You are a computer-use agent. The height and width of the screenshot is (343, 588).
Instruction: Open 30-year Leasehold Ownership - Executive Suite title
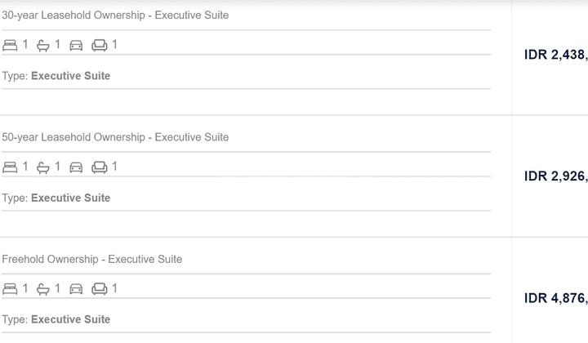115,16
